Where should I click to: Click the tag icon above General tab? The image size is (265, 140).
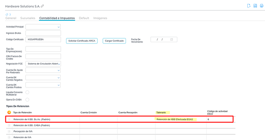[7, 15]
